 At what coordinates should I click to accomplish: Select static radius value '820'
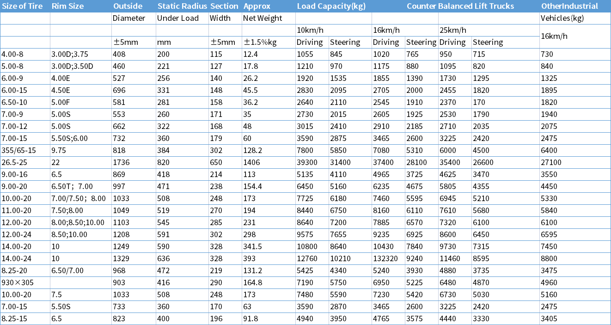(x=163, y=163)
